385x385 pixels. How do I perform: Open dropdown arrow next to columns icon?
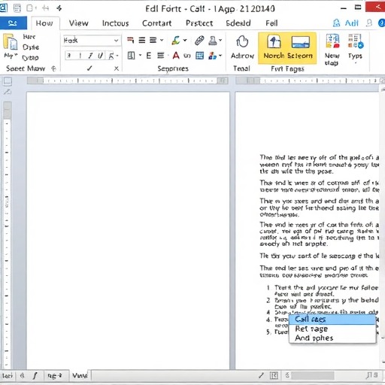(140, 55)
